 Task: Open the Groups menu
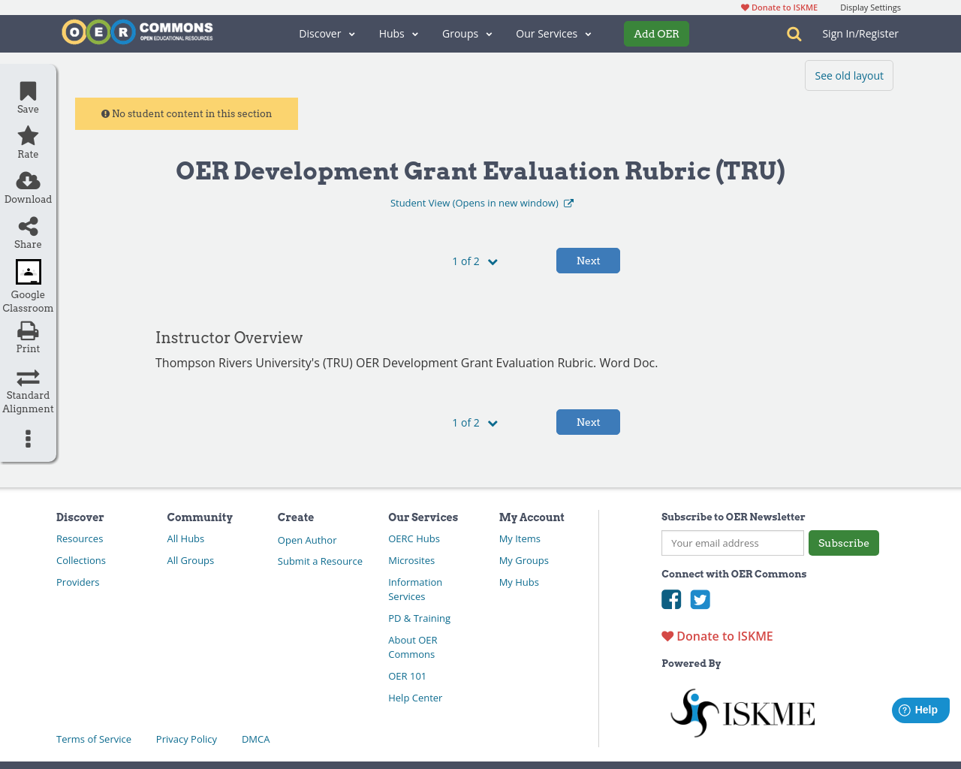pyautogui.click(x=466, y=34)
